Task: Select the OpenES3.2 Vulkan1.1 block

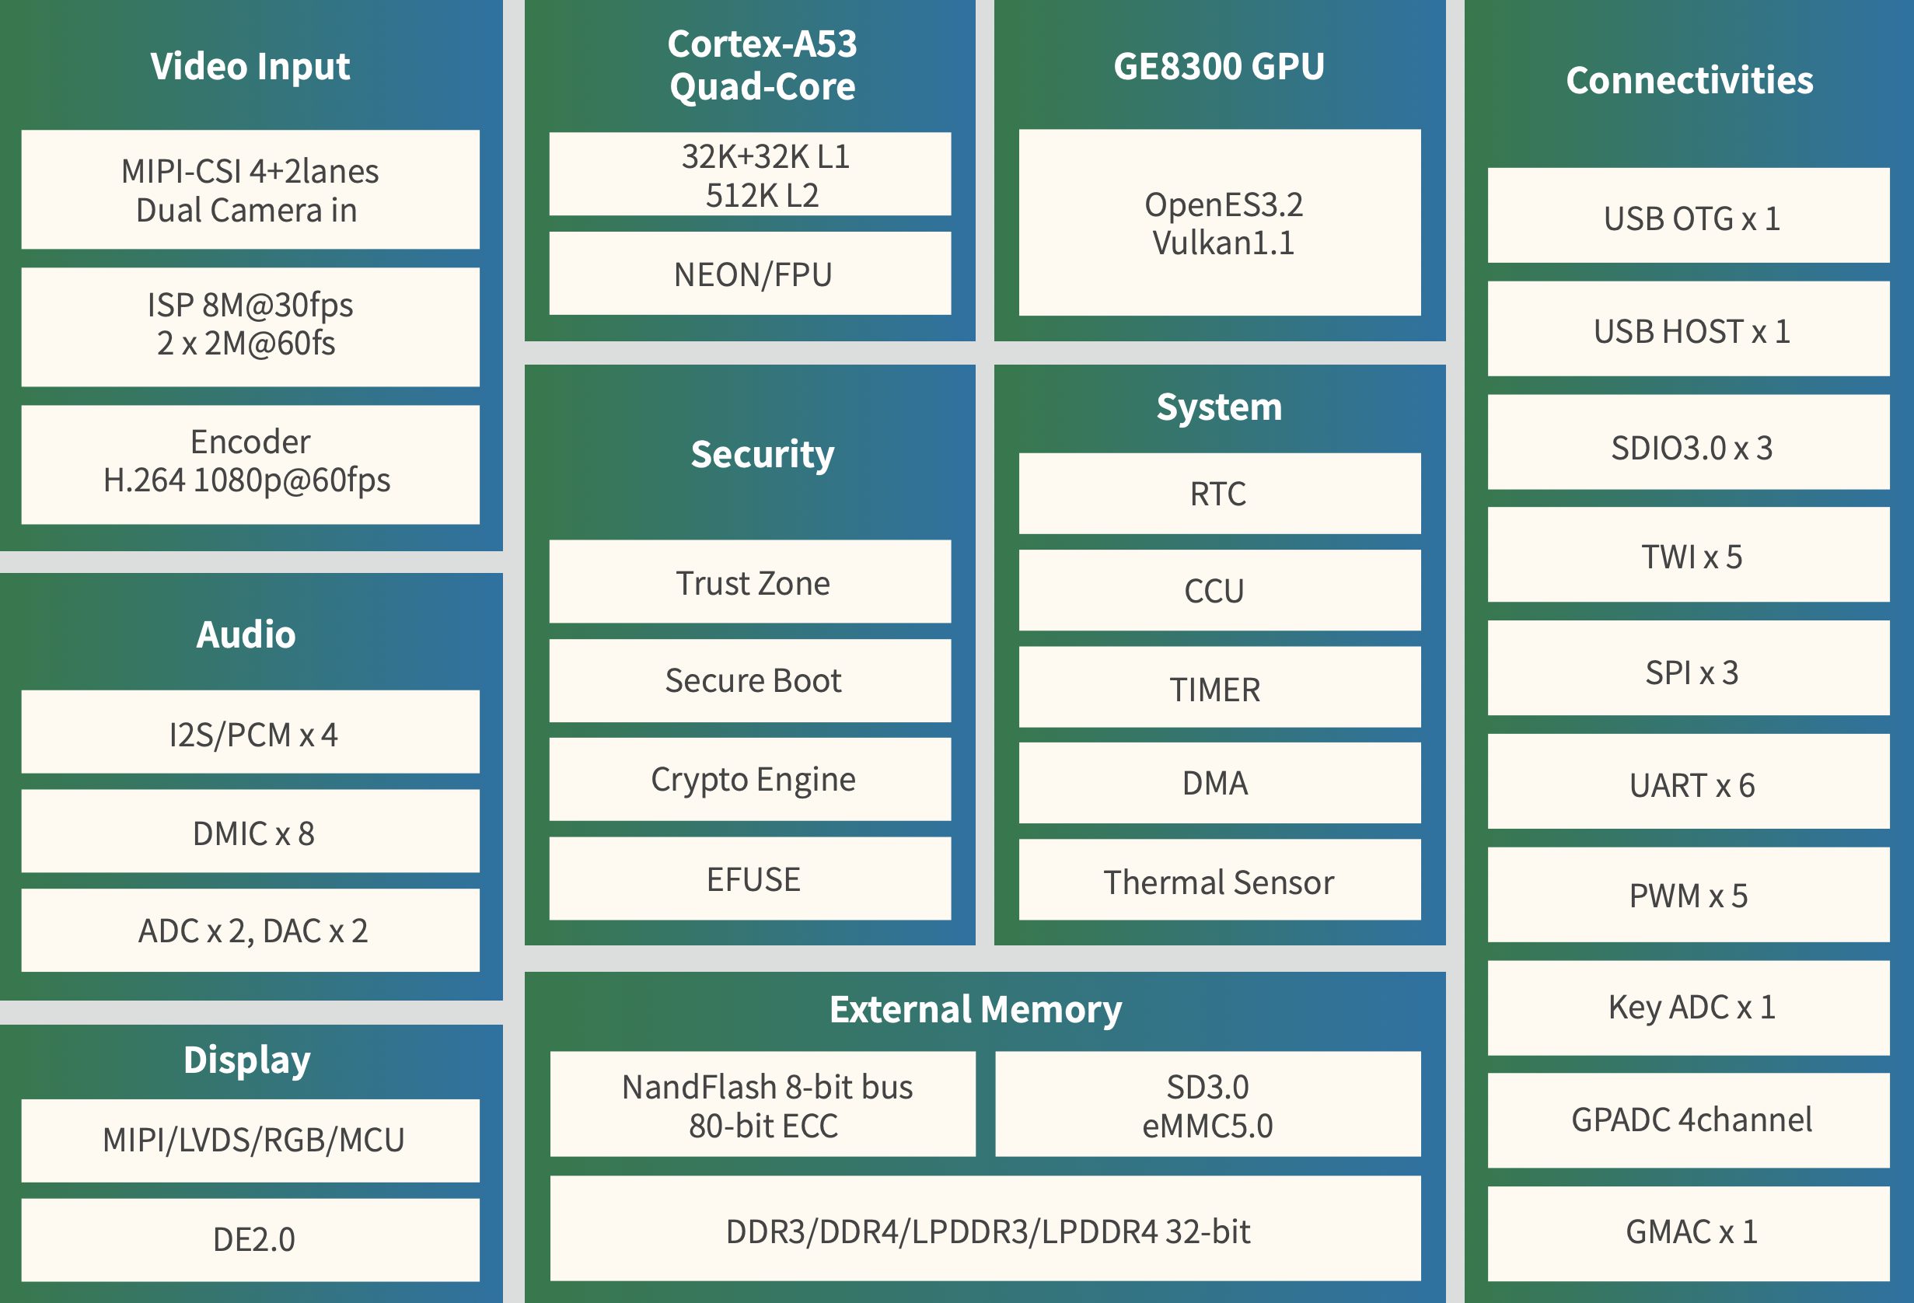Action: point(1219,222)
